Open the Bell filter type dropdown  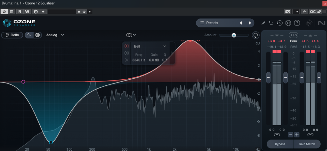coord(150,46)
